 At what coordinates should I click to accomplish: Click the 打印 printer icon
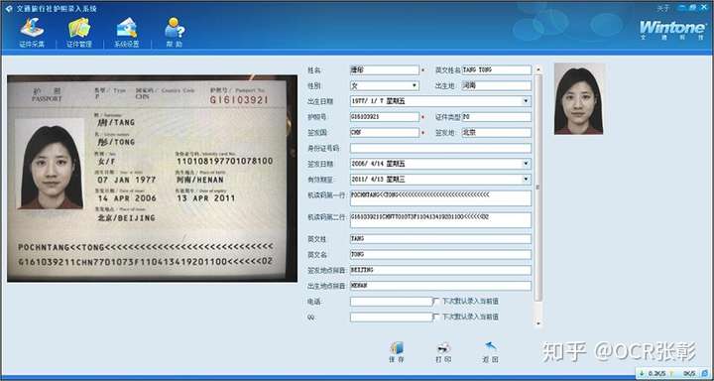[443, 352]
